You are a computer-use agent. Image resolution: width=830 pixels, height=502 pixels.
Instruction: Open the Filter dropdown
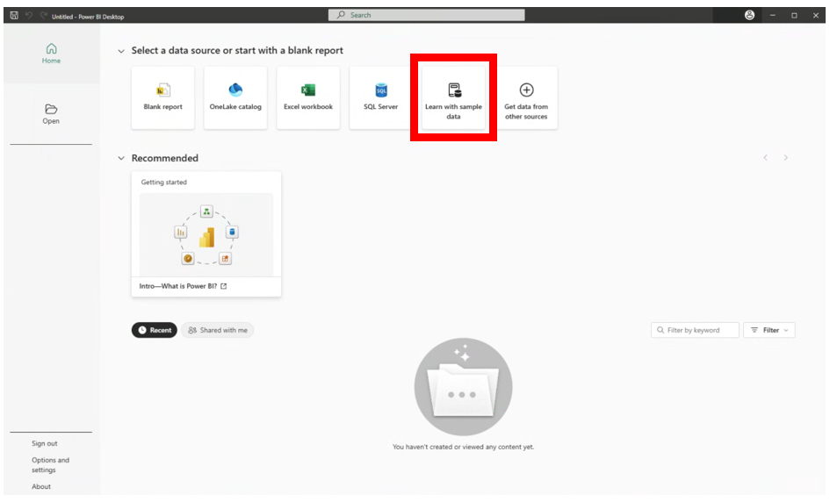(769, 330)
